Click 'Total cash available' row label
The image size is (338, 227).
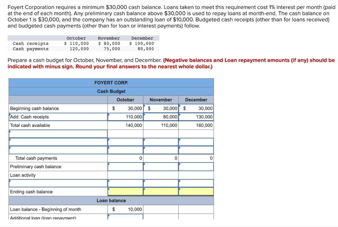(30, 125)
